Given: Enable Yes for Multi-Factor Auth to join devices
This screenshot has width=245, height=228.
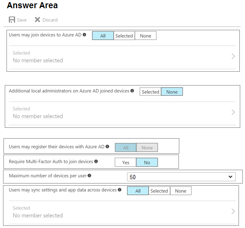Looking at the screenshot, I should (x=125, y=162).
